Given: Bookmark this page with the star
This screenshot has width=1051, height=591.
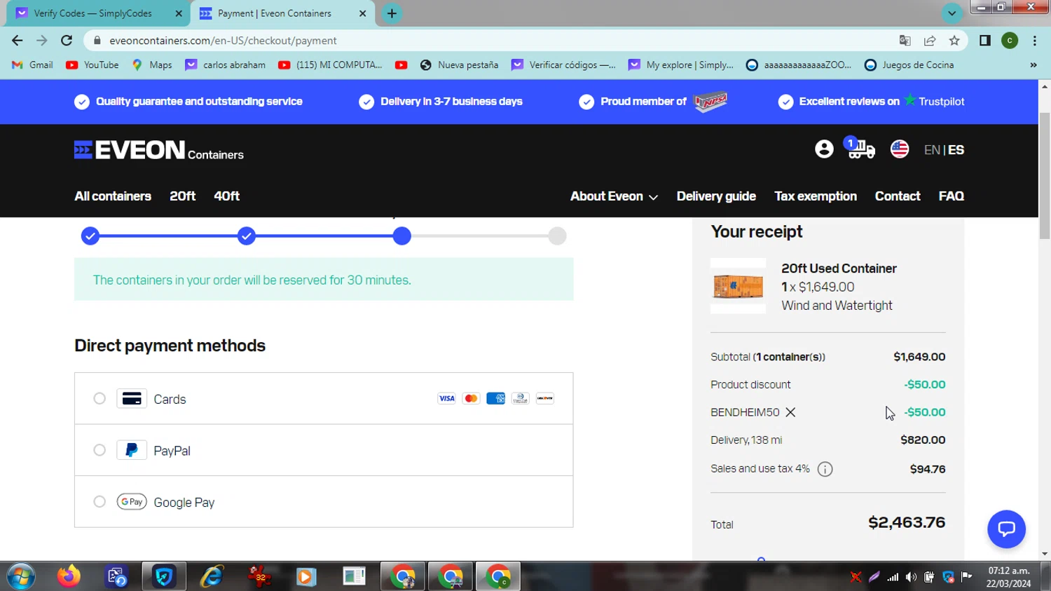Looking at the screenshot, I should 954,41.
